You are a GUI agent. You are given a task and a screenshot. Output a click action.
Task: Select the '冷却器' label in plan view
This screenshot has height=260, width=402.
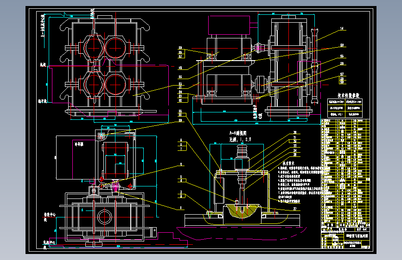tap(79, 144)
